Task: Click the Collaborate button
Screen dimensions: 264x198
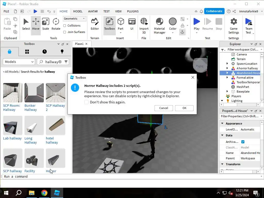Action: pyautogui.click(x=214, y=11)
